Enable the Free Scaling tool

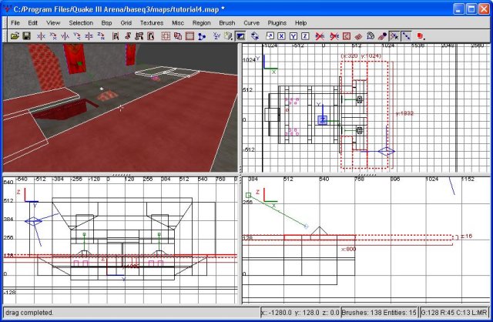tap(270, 36)
